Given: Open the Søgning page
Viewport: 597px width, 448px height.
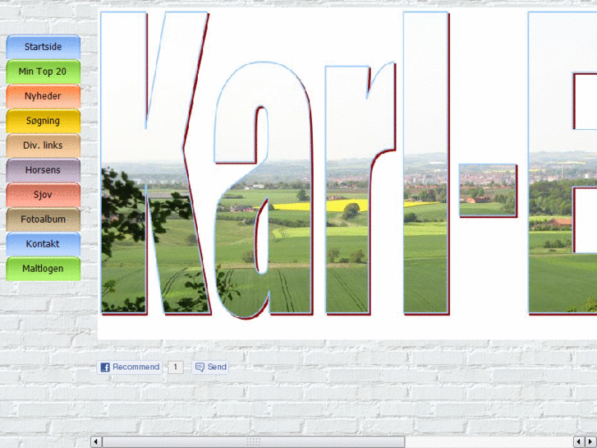Looking at the screenshot, I should [43, 121].
